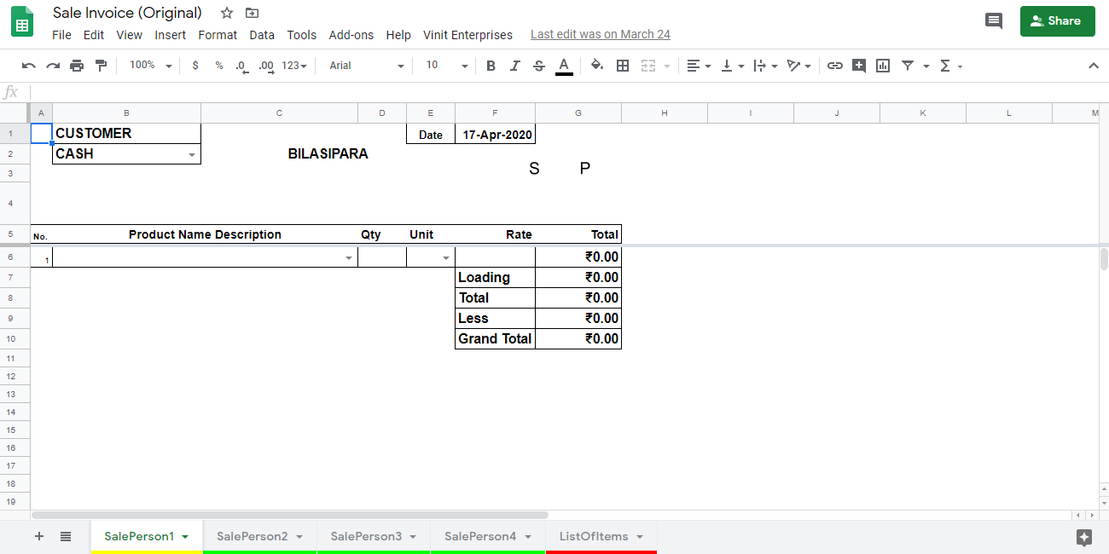Open the Functions (sigma) tool
Screen dimensions: 1109x554
click(945, 65)
